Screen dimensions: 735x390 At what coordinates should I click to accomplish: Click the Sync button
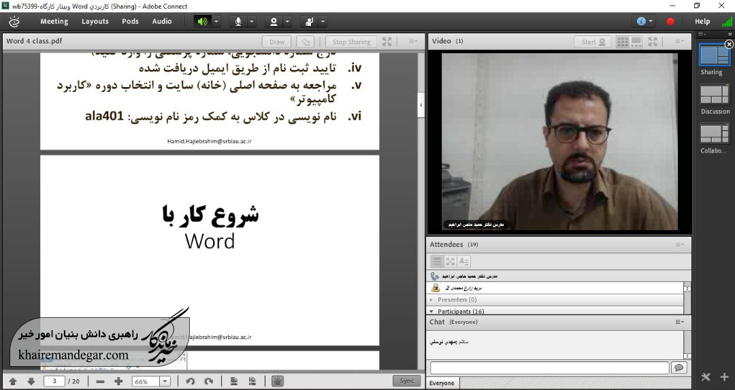[406, 381]
